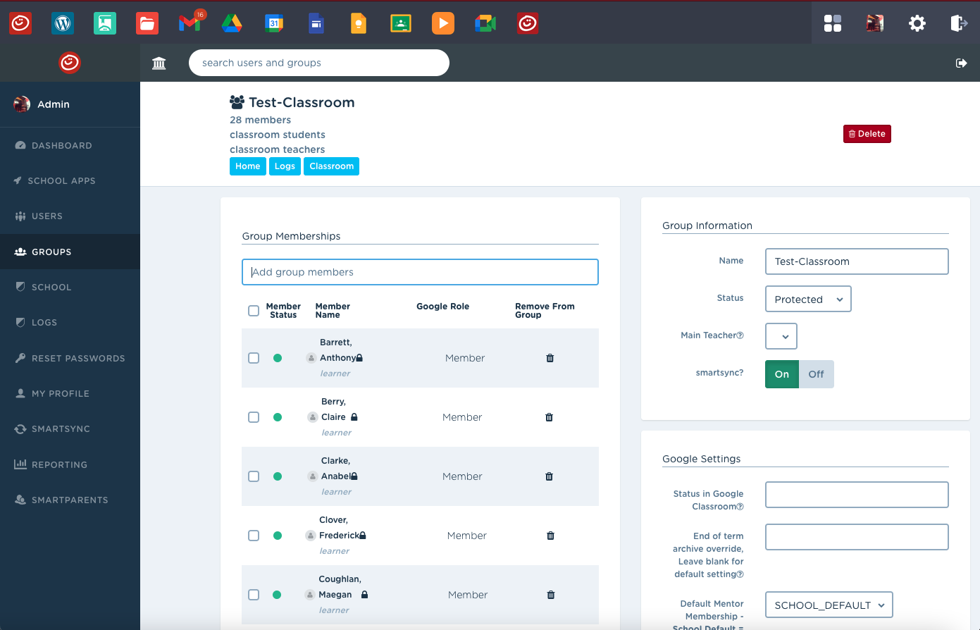Remove Anthony Barrett using trash icon
The height and width of the screenshot is (630, 980).
tap(550, 358)
